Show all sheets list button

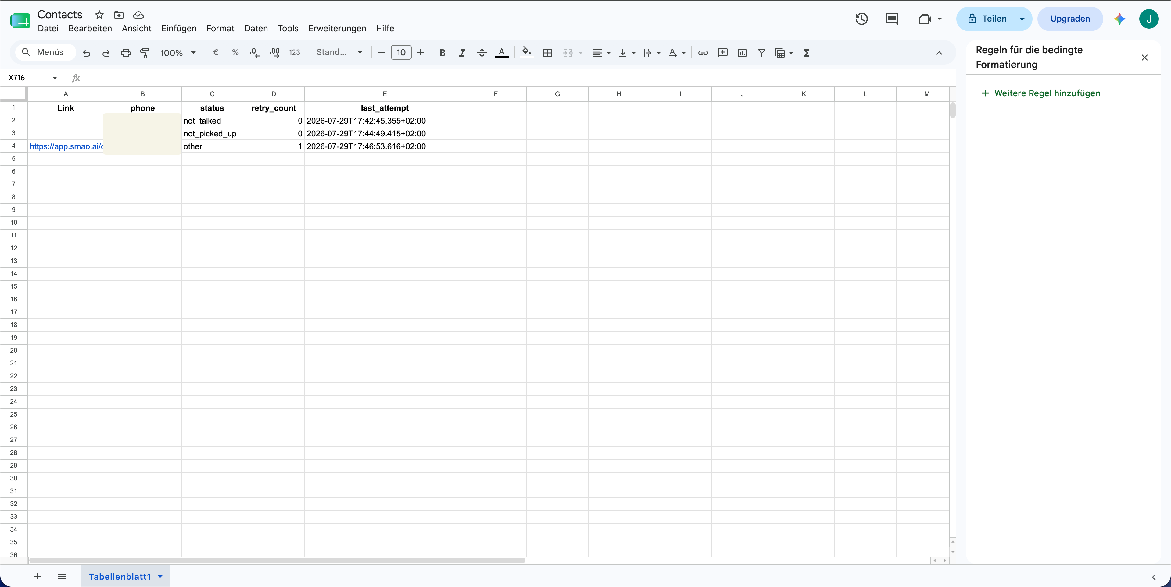click(62, 576)
